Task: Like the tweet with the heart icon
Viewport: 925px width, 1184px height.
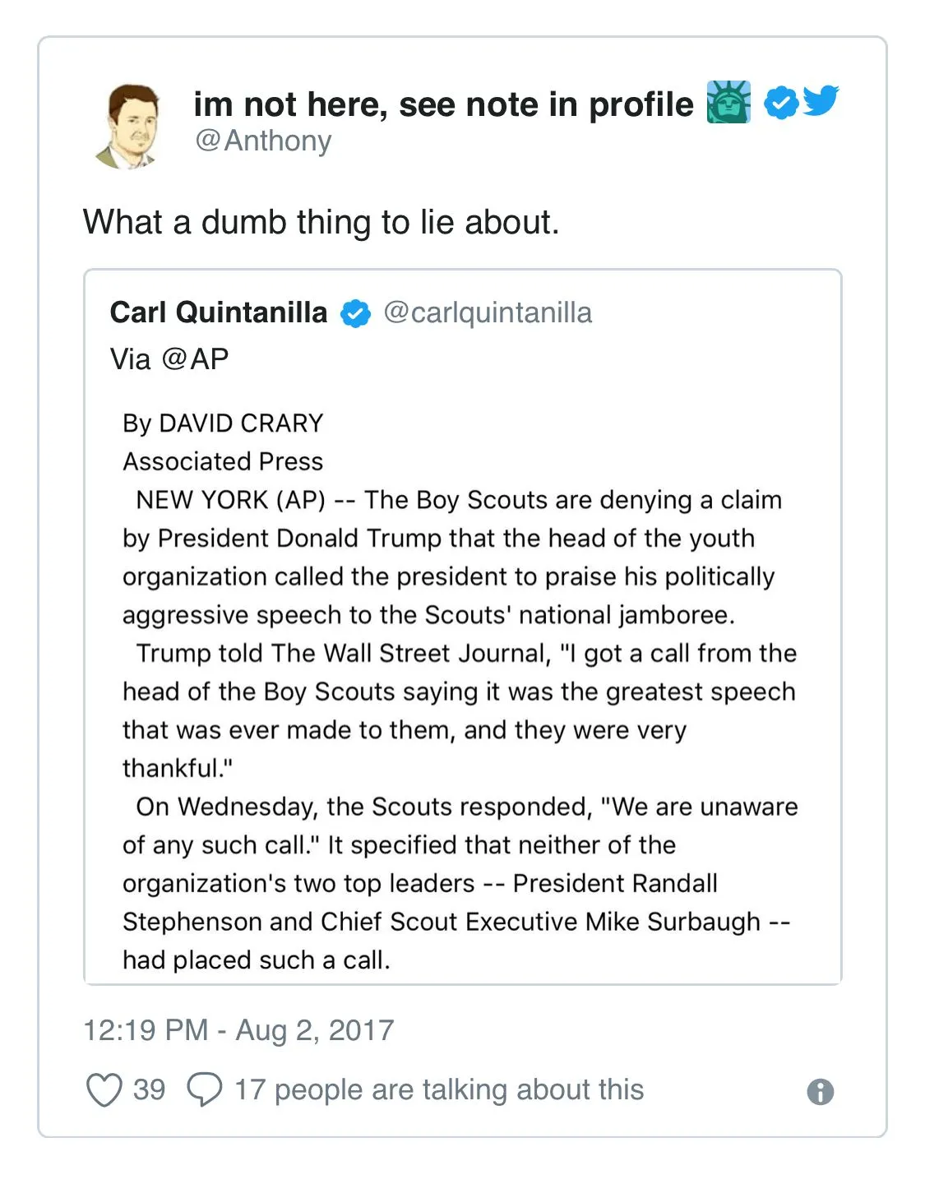Action: click(x=104, y=1090)
